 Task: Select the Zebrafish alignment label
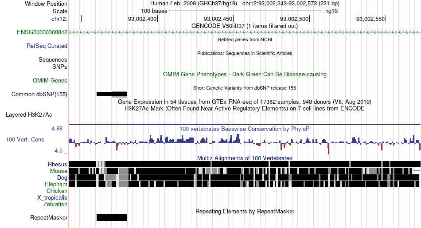coord(55,204)
